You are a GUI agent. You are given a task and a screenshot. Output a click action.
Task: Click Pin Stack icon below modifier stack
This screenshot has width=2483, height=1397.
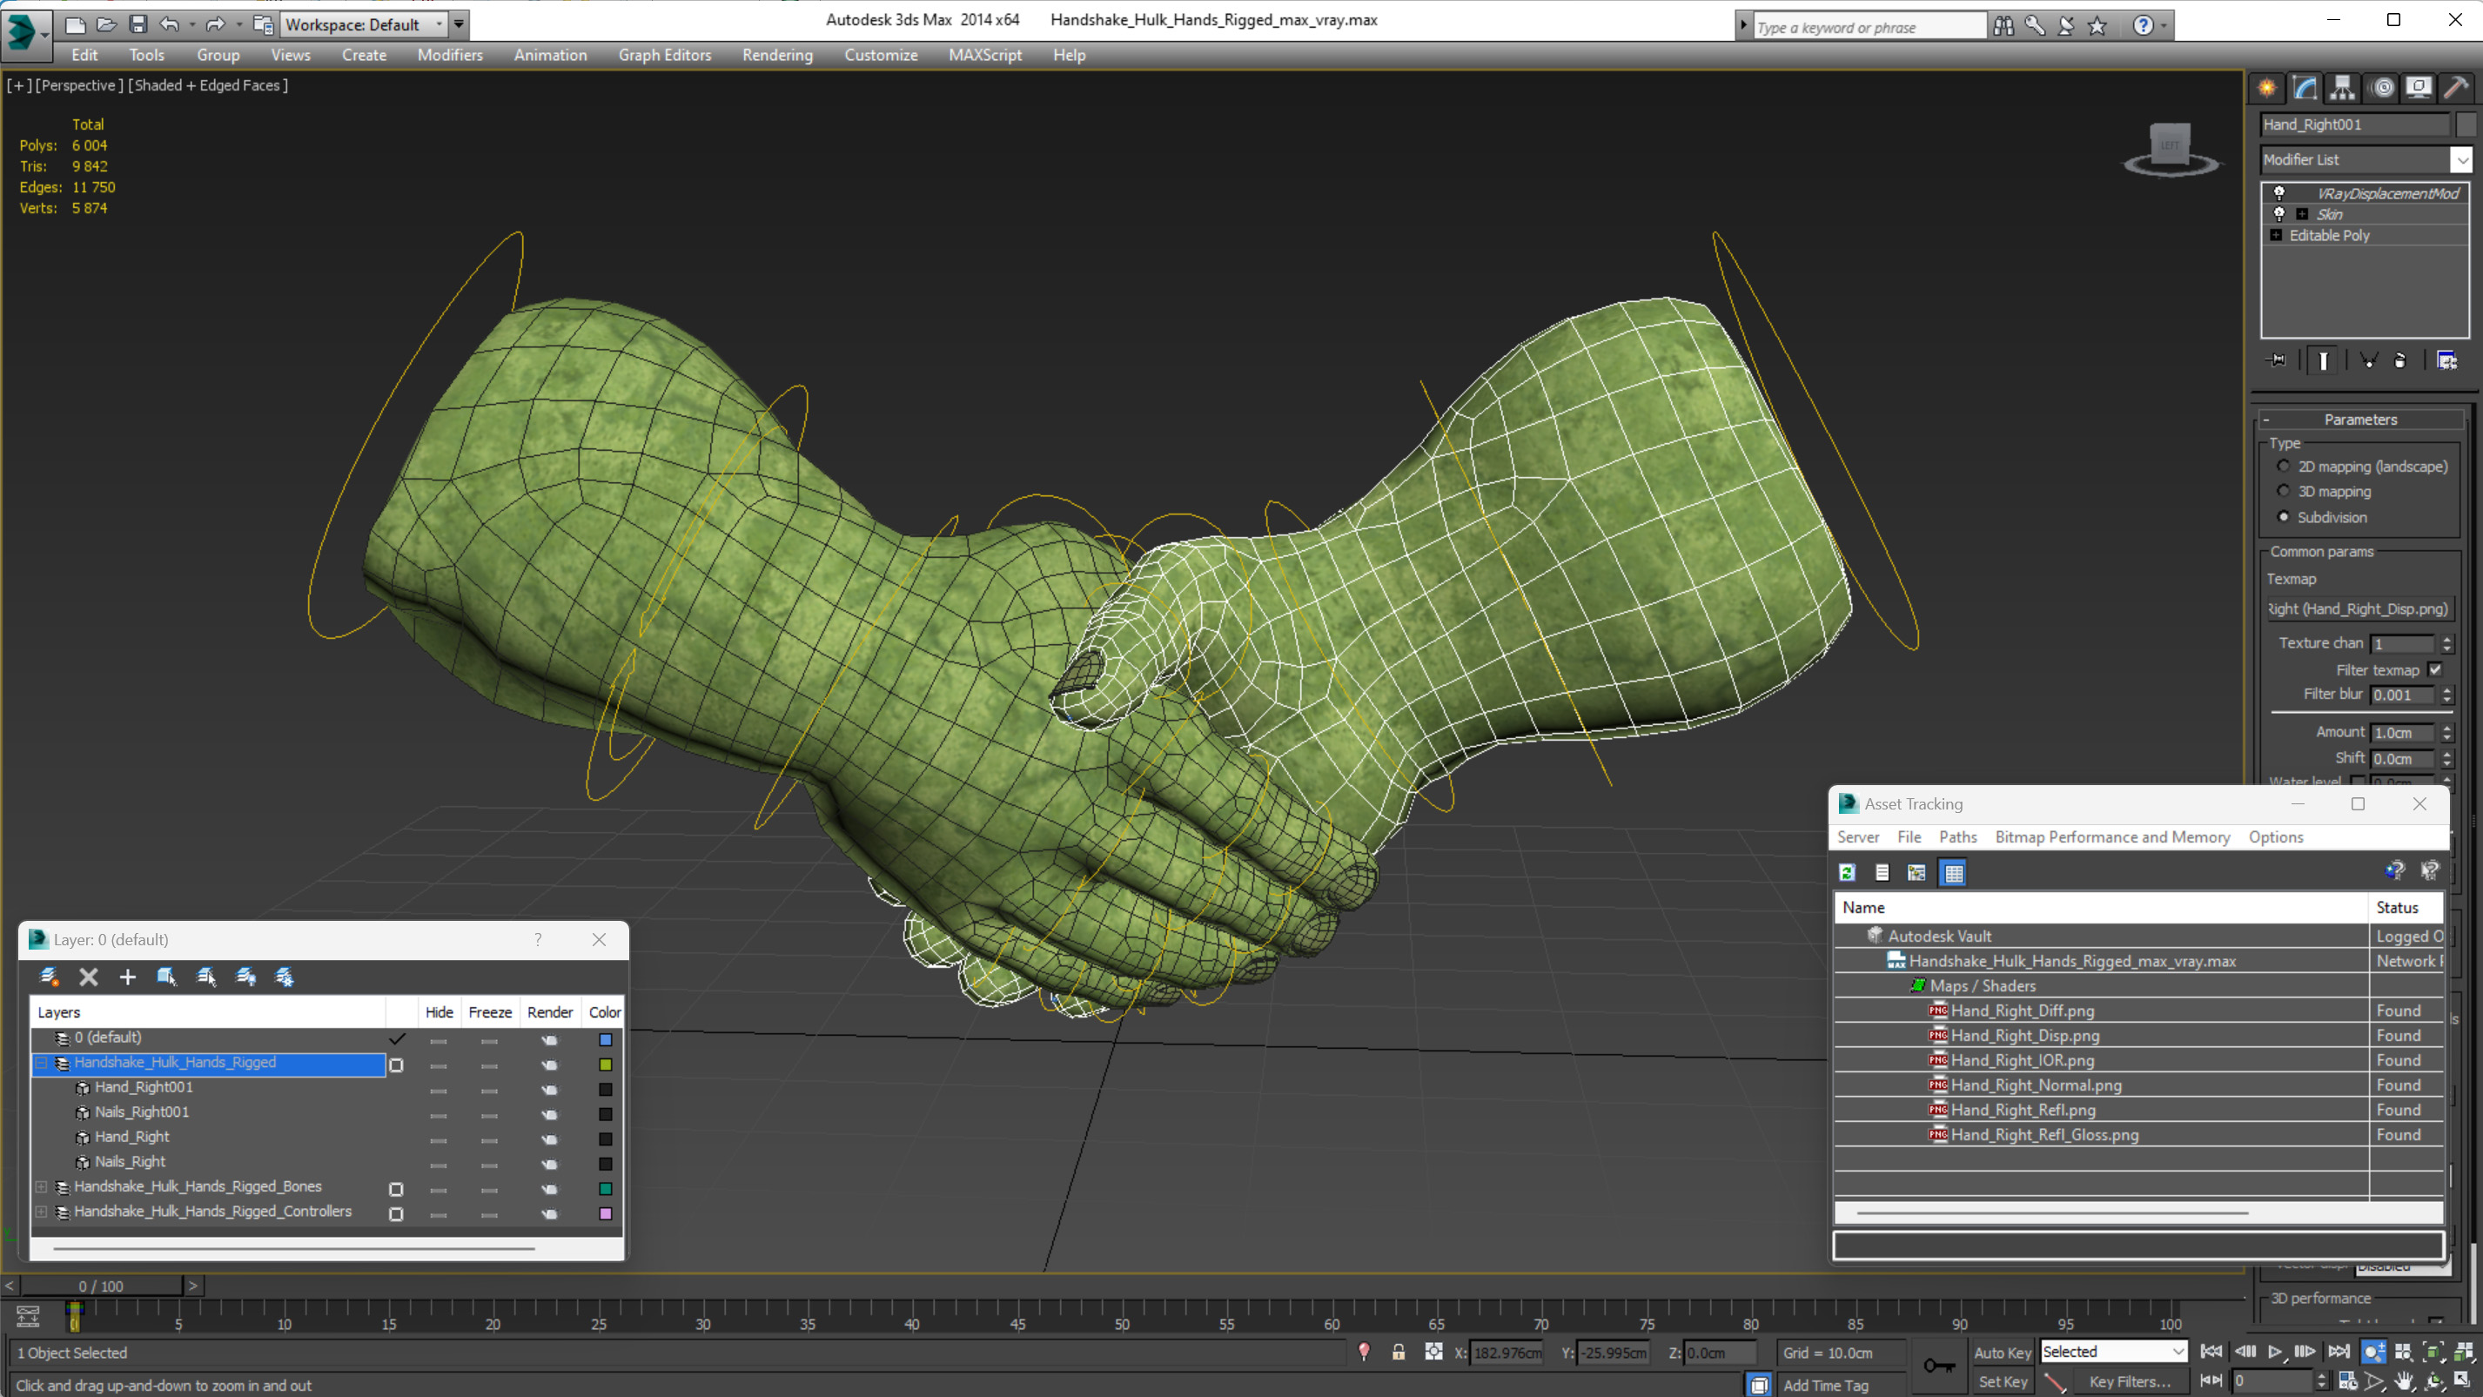point(2277,360)
